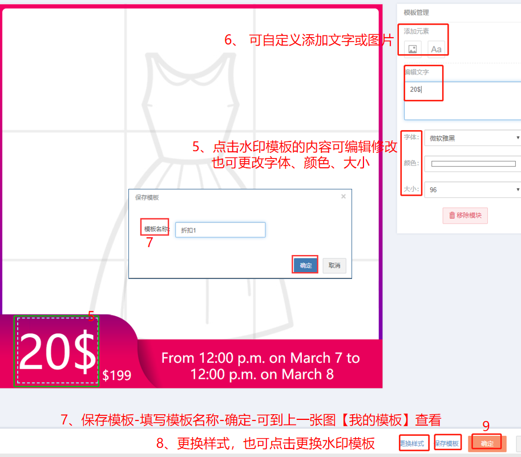This screenshot has width=521, height=457.
Task: Click the 编辑文字 text area with 20$
Action: (463, 100)
